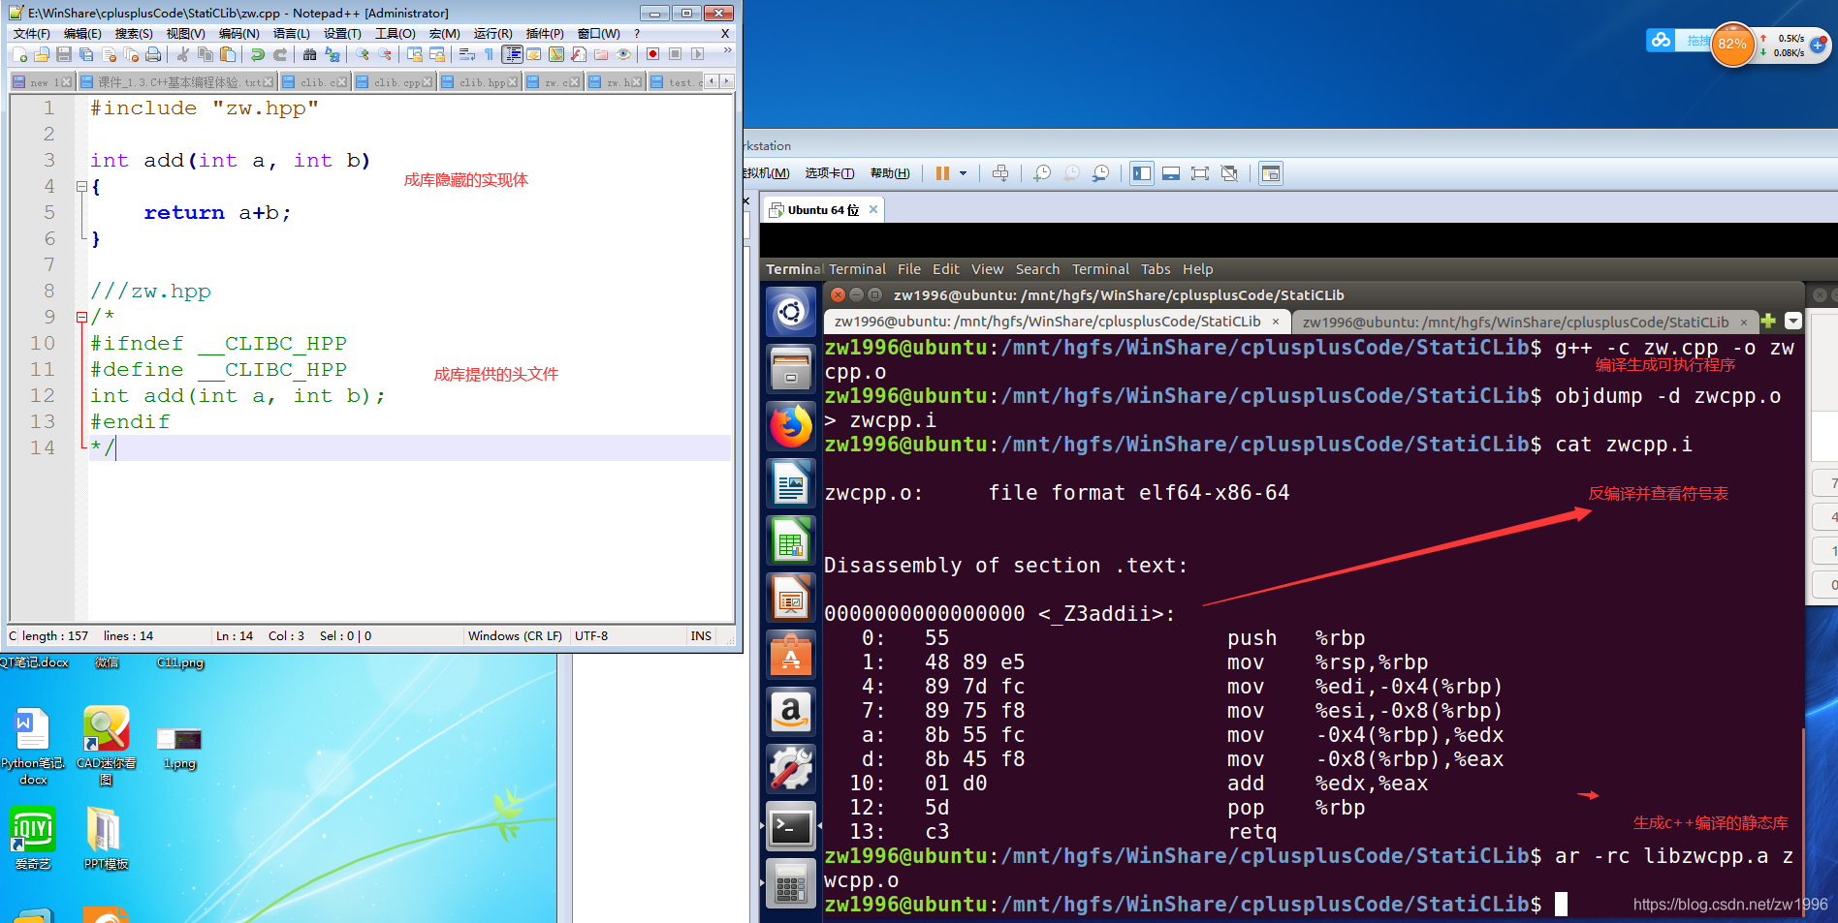The image size is (1838, 923).
Task: Click the Paste clipboard icon
Action: (227, 54)
